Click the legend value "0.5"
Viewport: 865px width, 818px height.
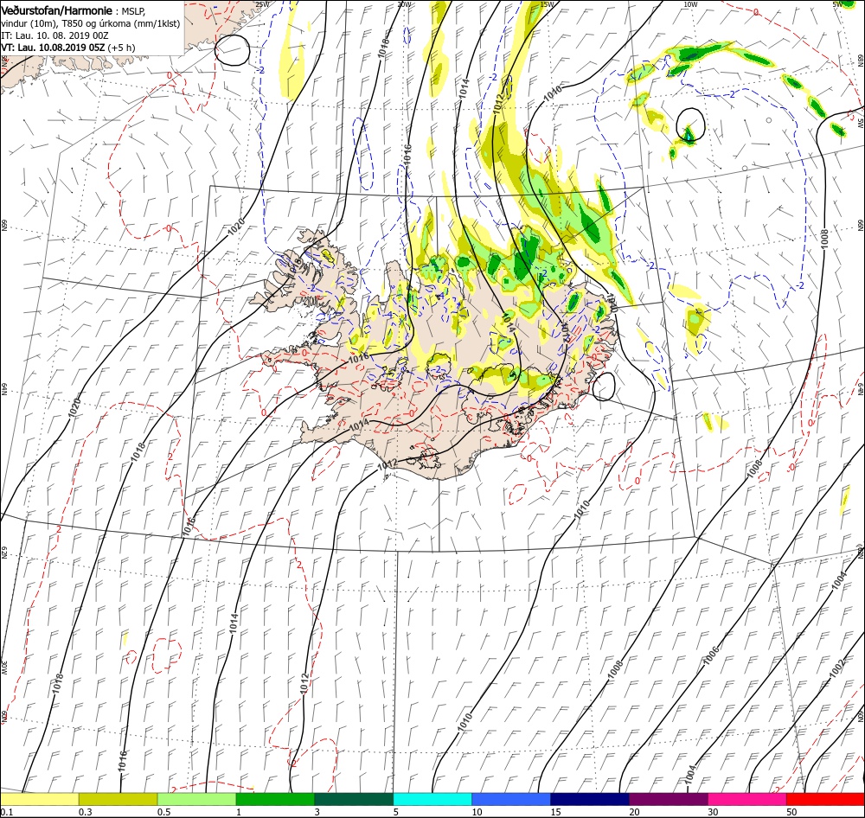163,812
